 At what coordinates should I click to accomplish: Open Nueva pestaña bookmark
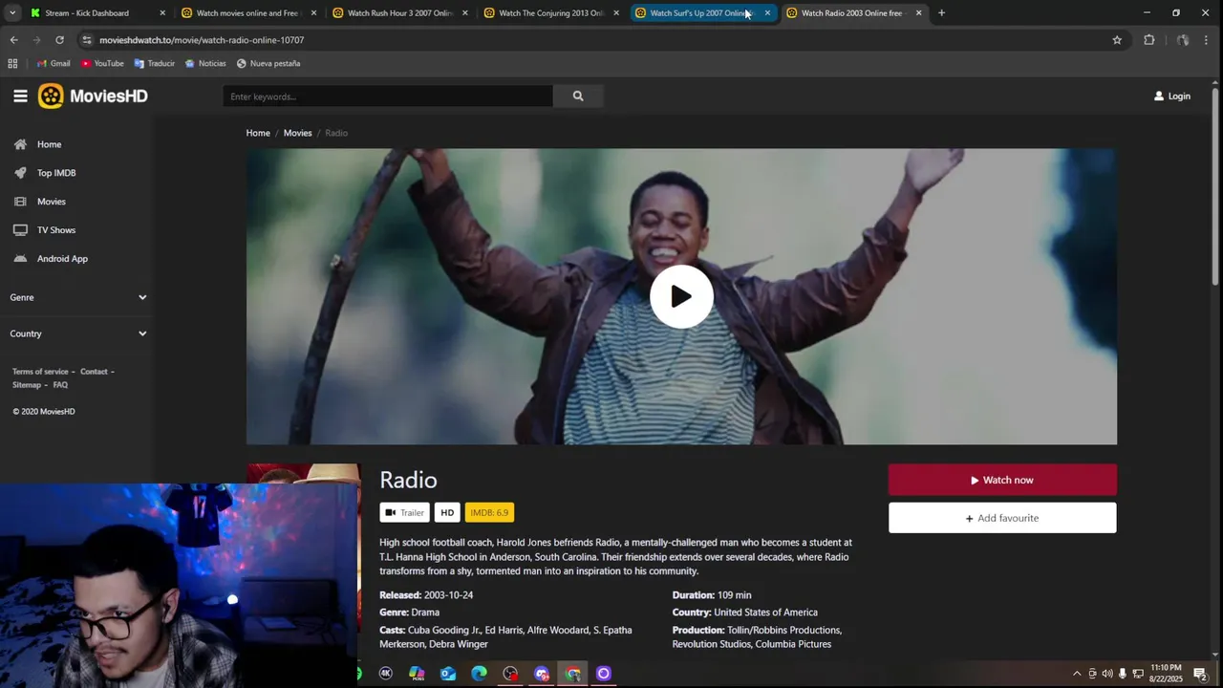268,64
